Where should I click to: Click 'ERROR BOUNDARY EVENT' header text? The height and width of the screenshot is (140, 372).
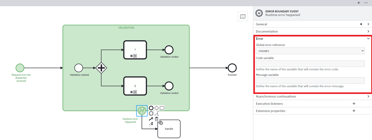click(283, 12)
